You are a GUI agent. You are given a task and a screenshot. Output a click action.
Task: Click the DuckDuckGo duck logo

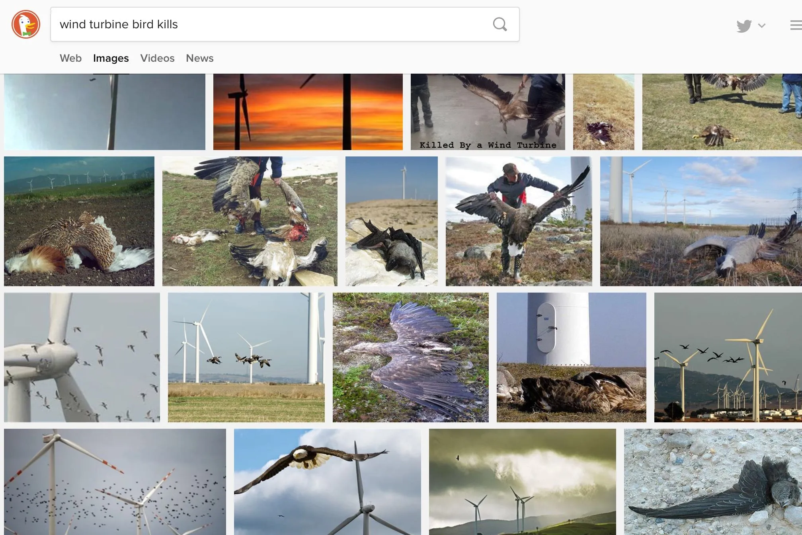coord(26,25)
